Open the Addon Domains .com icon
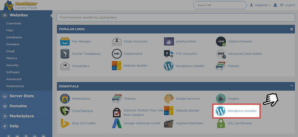 [221, 42]
